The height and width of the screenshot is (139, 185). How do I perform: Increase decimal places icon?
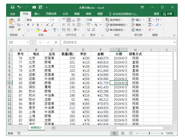pos(88,30)
